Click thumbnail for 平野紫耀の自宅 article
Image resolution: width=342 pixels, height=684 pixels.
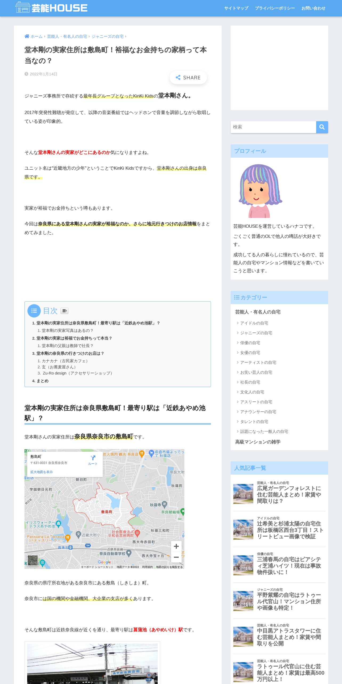click(x=243, y=601)
